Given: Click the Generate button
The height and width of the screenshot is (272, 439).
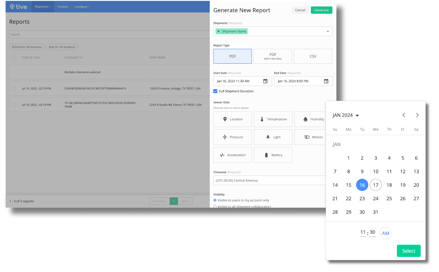Looking at the screenshot, I should pyautogui.click(x=321, y=10).
